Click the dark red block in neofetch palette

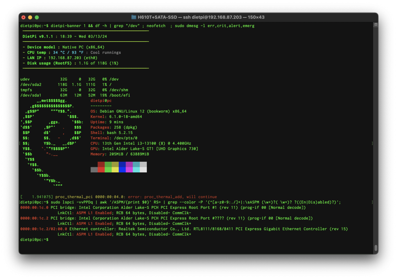point(101,164)
